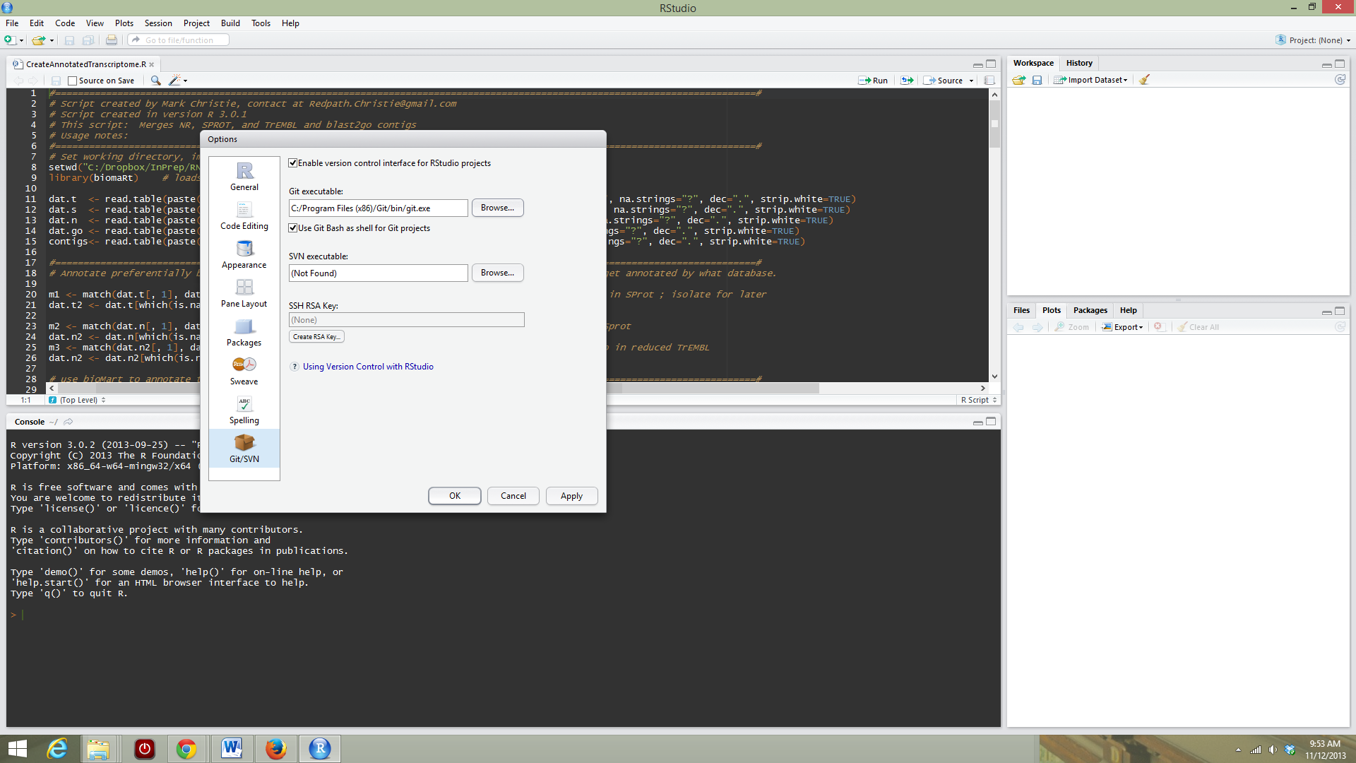Viewport: 1356px width, 763px height.
Task: Click the save workspace icon in Workspace pane
Action: tap(1037, 80)
